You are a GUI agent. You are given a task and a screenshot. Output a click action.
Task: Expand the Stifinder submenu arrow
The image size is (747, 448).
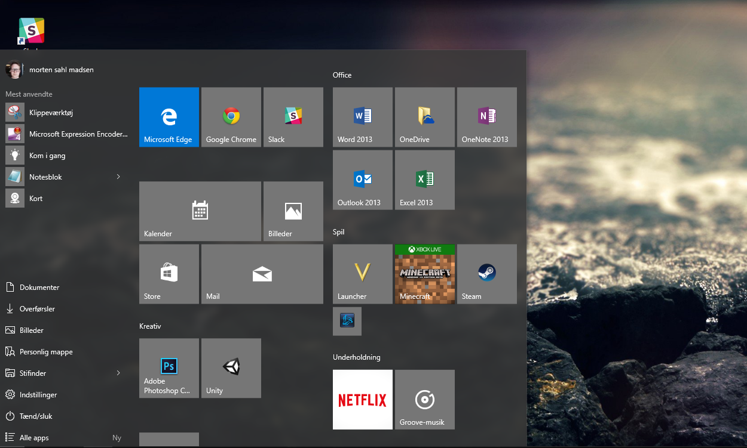tap(118, 373)
